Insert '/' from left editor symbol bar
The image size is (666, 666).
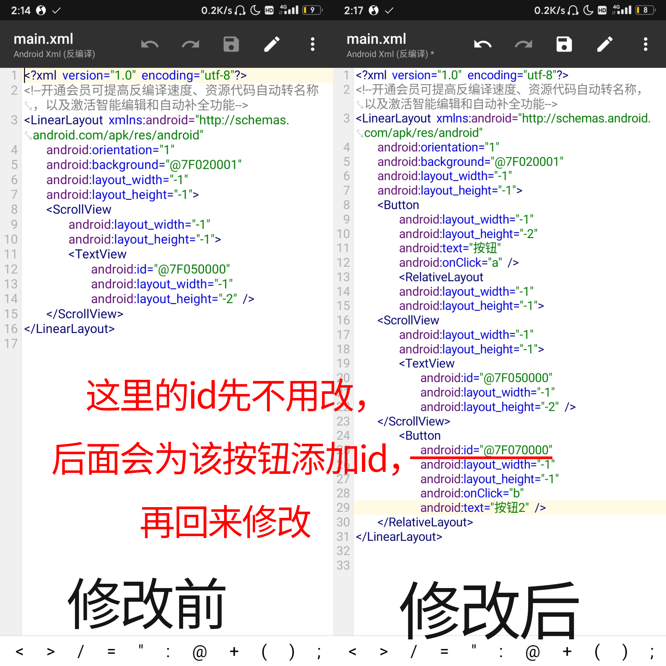click(80, 651)
